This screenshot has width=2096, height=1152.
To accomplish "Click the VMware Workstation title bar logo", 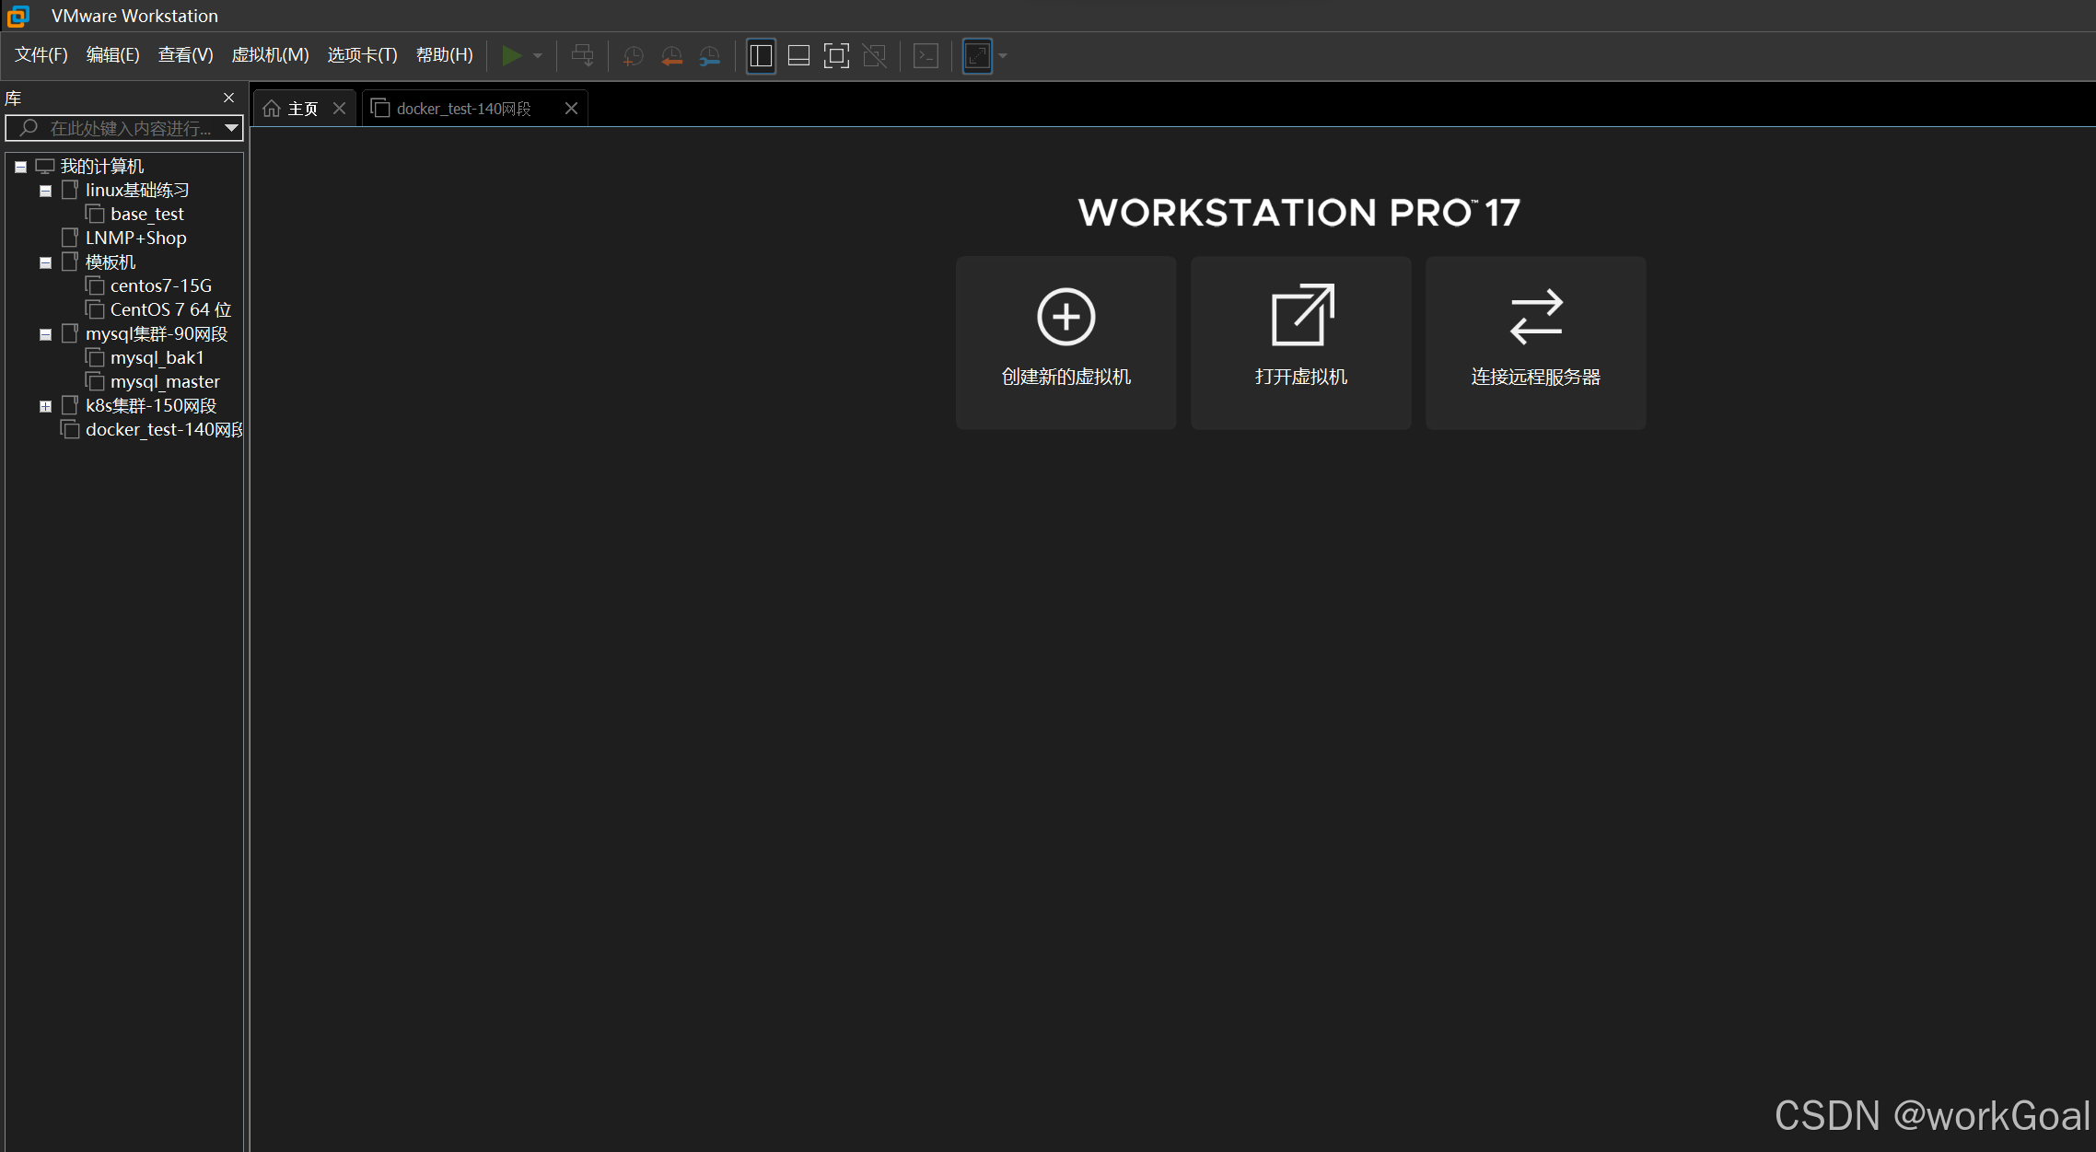I will (x=18, y=16).
